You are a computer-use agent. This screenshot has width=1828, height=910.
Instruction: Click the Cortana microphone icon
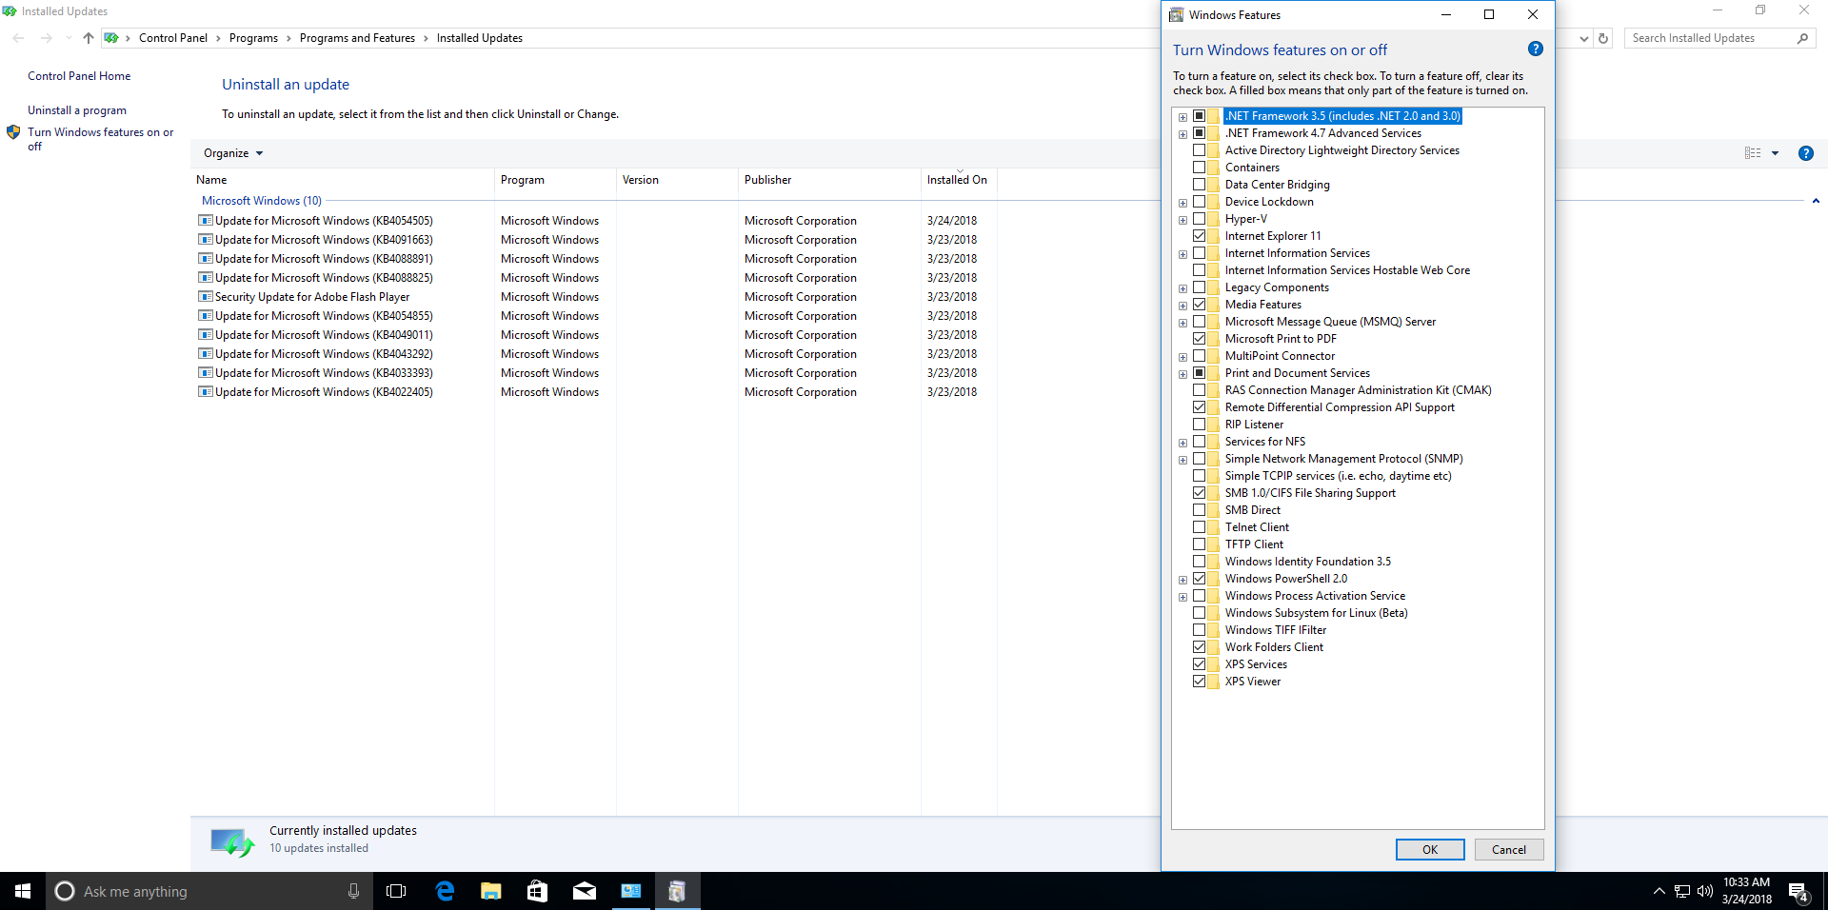click(x=353, y=891)
